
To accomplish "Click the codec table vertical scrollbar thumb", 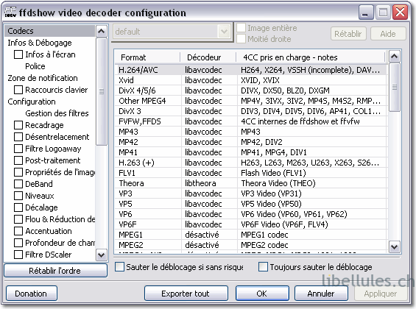I will pyautogui.click(x=394, y=88).
